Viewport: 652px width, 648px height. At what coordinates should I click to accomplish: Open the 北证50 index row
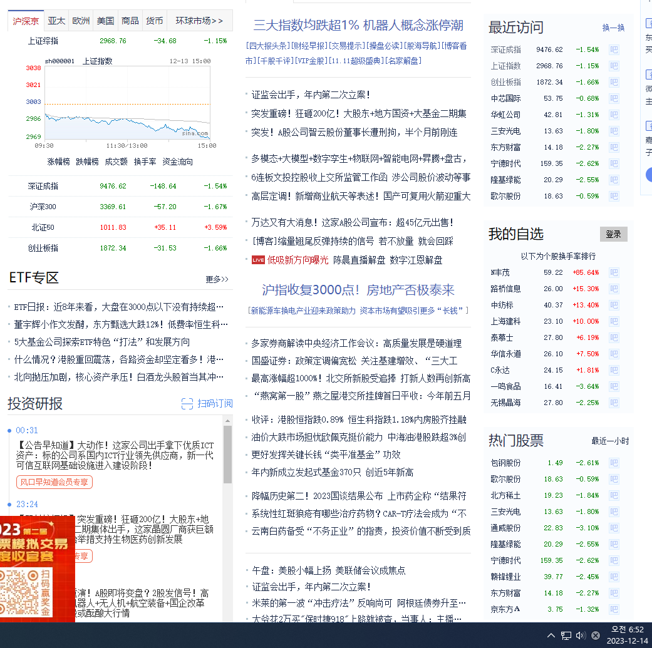pos(121,227)
